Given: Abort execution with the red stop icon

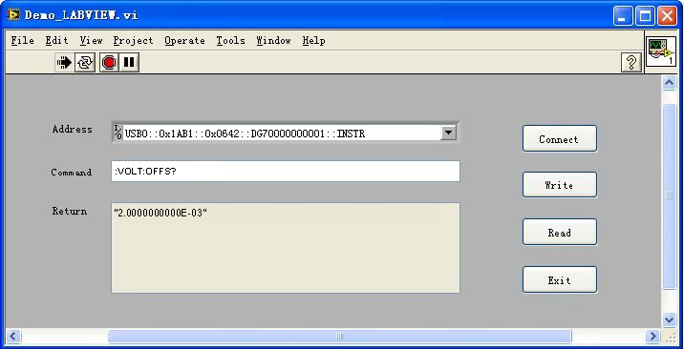Looking at the screenshot, I should pyautogui.click(x=109, y=63).
